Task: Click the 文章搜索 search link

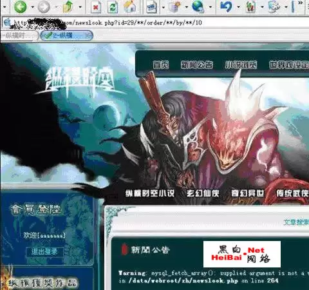Action: click(x=296, y=222)
